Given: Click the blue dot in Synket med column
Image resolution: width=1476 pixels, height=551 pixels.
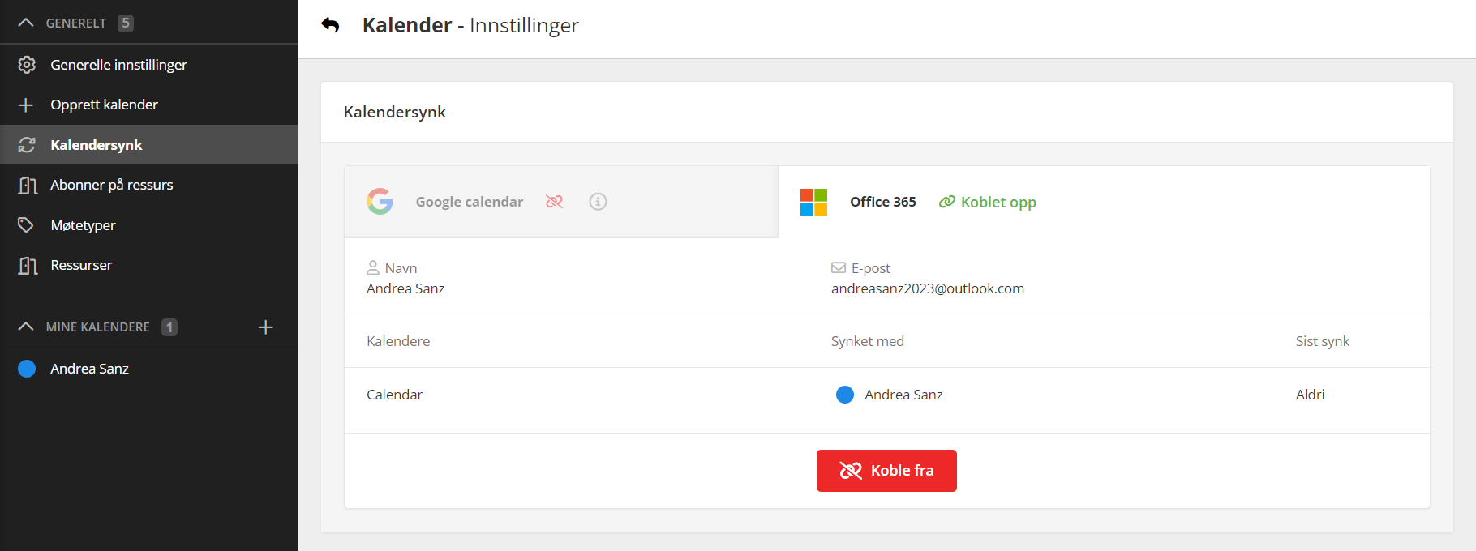Looking at the screenshot, I should 845,395.
